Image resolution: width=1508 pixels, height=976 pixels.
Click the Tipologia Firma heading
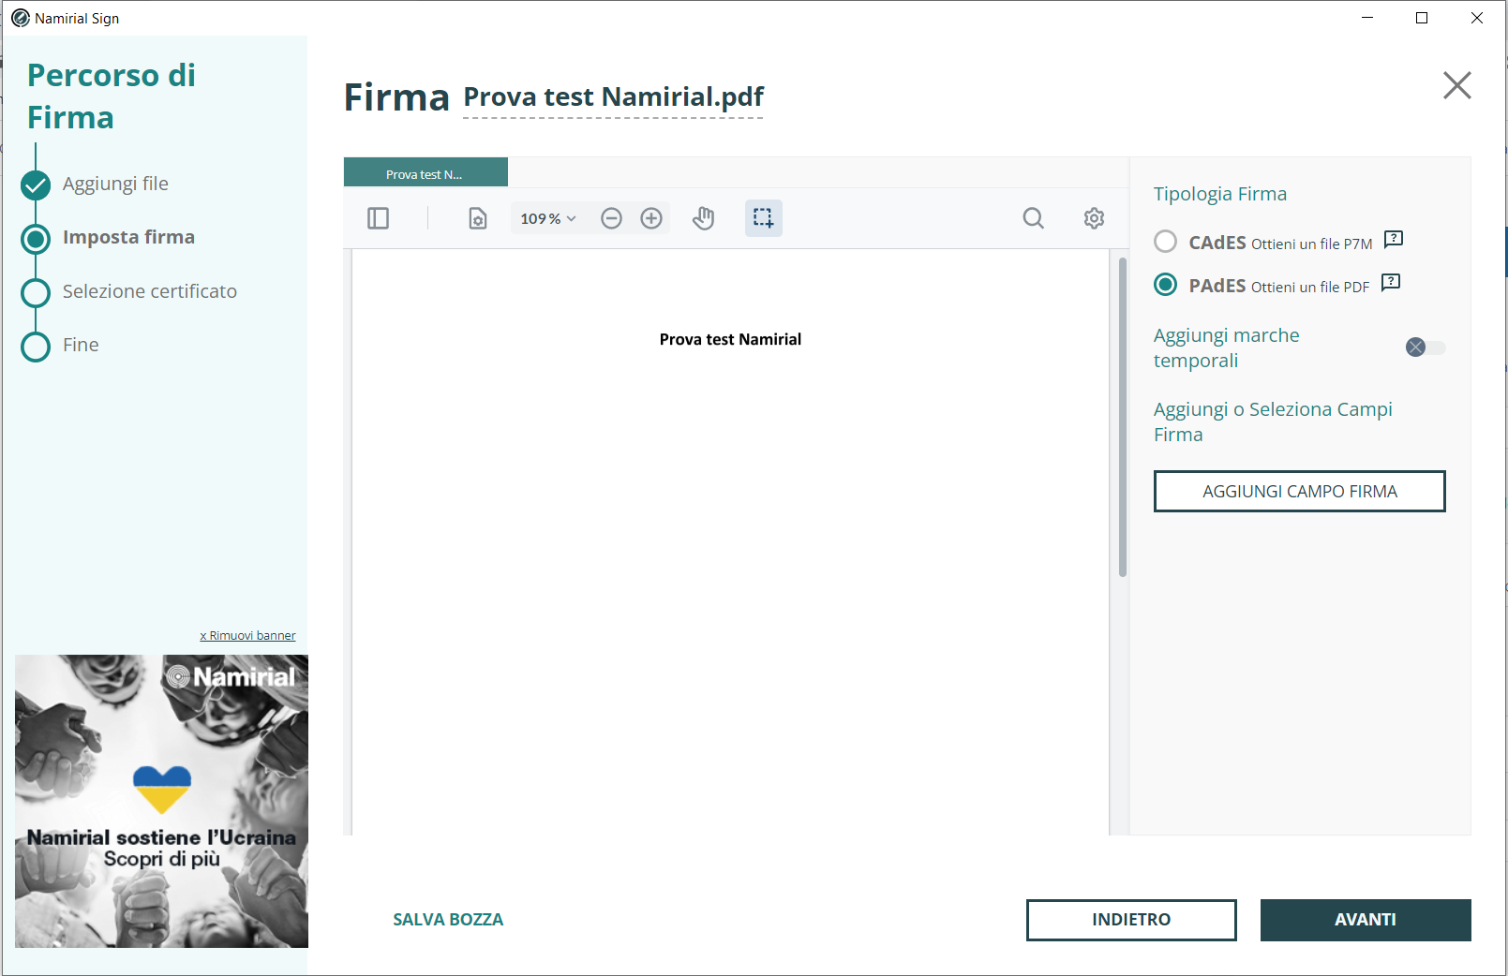(x=1220, y=194)
